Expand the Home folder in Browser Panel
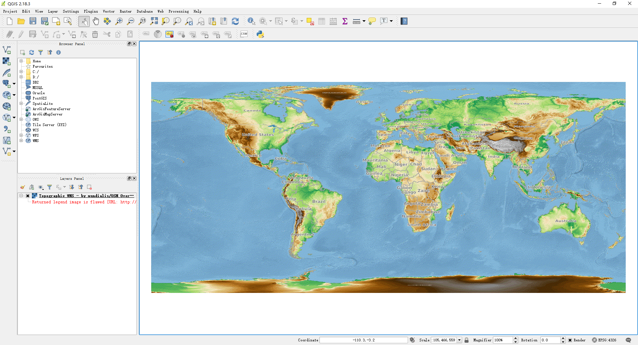Image resolution: width=638 pixels, height=345 pixels. tap(21, 61)
